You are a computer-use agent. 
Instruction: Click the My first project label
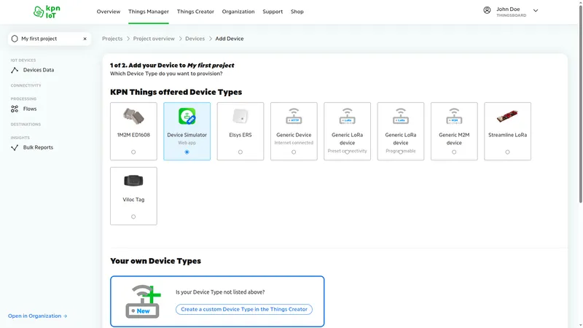point(39,39)
